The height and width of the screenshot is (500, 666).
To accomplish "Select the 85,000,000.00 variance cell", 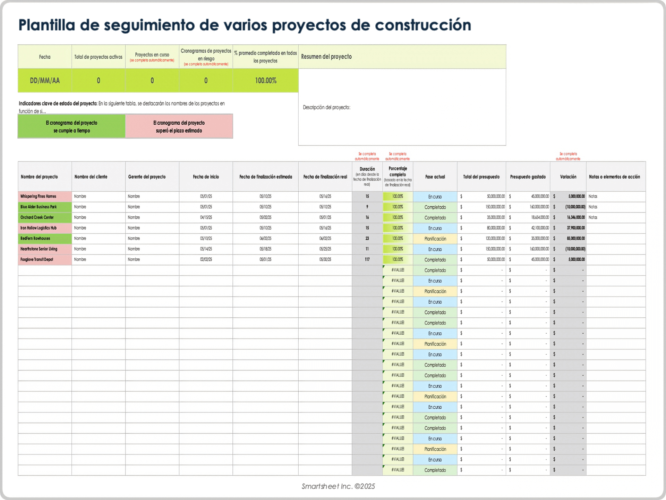I will 568,239.
